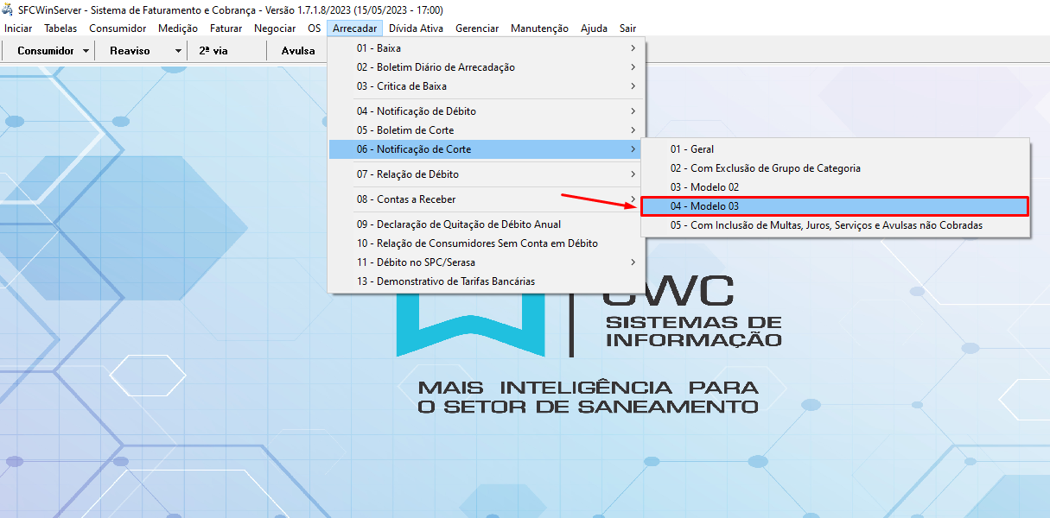This screenshot has height=518, width=1050.
Task: Select 04 - Modelo 03 submenu entry
Action: [704, 206]
